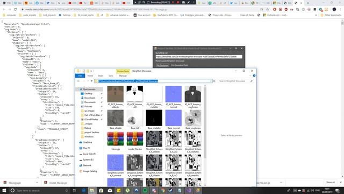
Task: Select the Base_albedo texture thumbnail
Action: pos(116,118)
